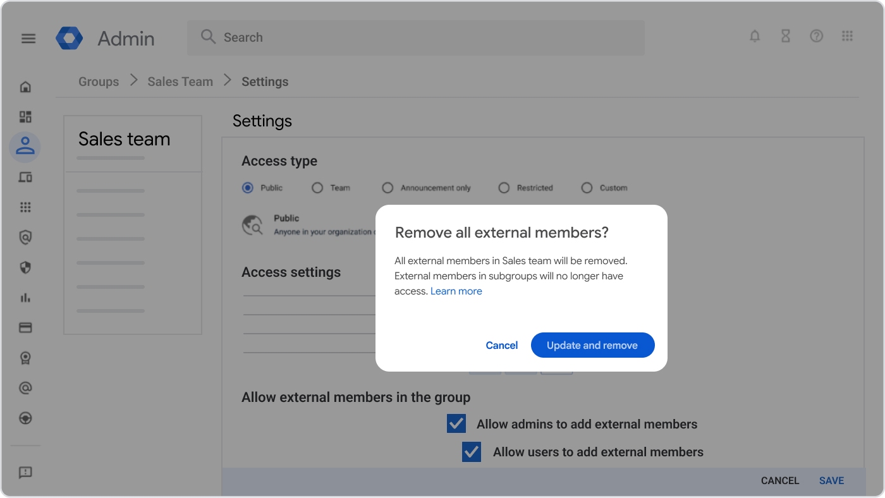The height and width of the screenshot is (498, 885).
Task: Select Announcement only access type
Action: (388, 188)
